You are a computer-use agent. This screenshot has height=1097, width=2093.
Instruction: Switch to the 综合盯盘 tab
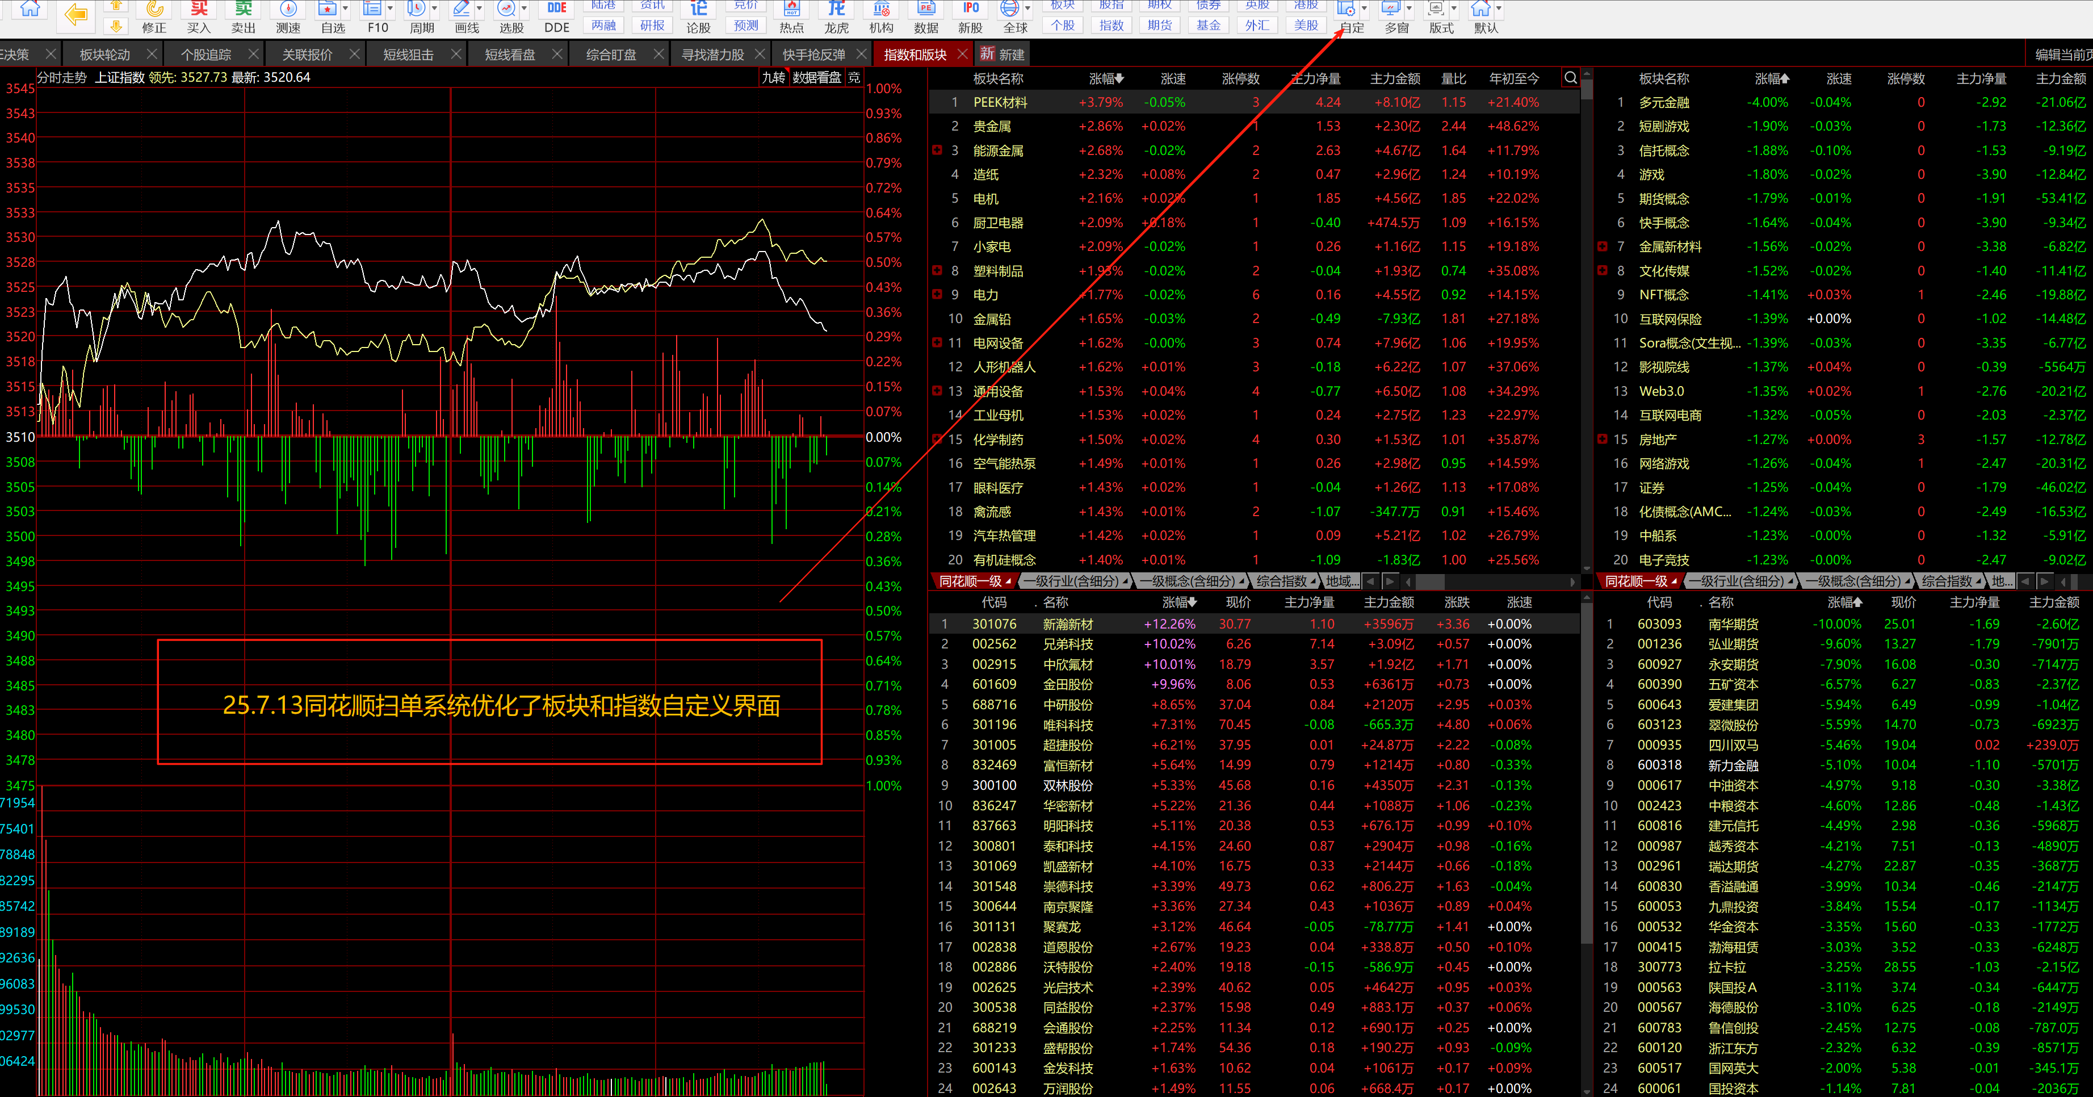(x=611, y=55)
